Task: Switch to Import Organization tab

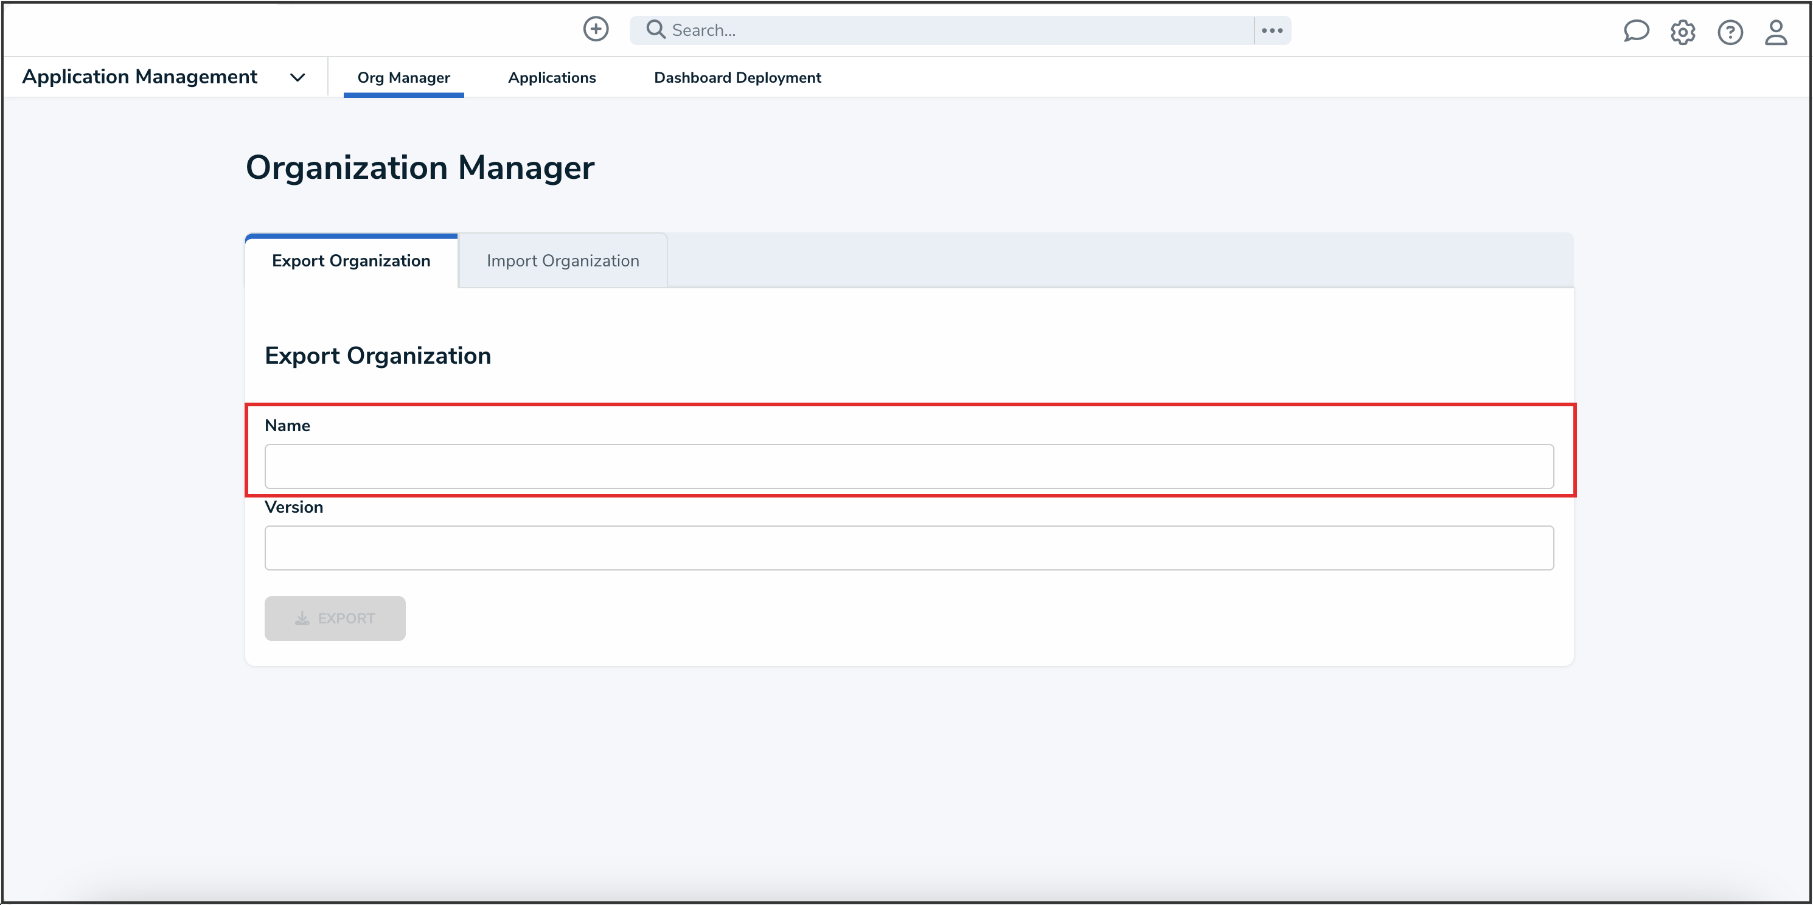Action: [562, 260]
